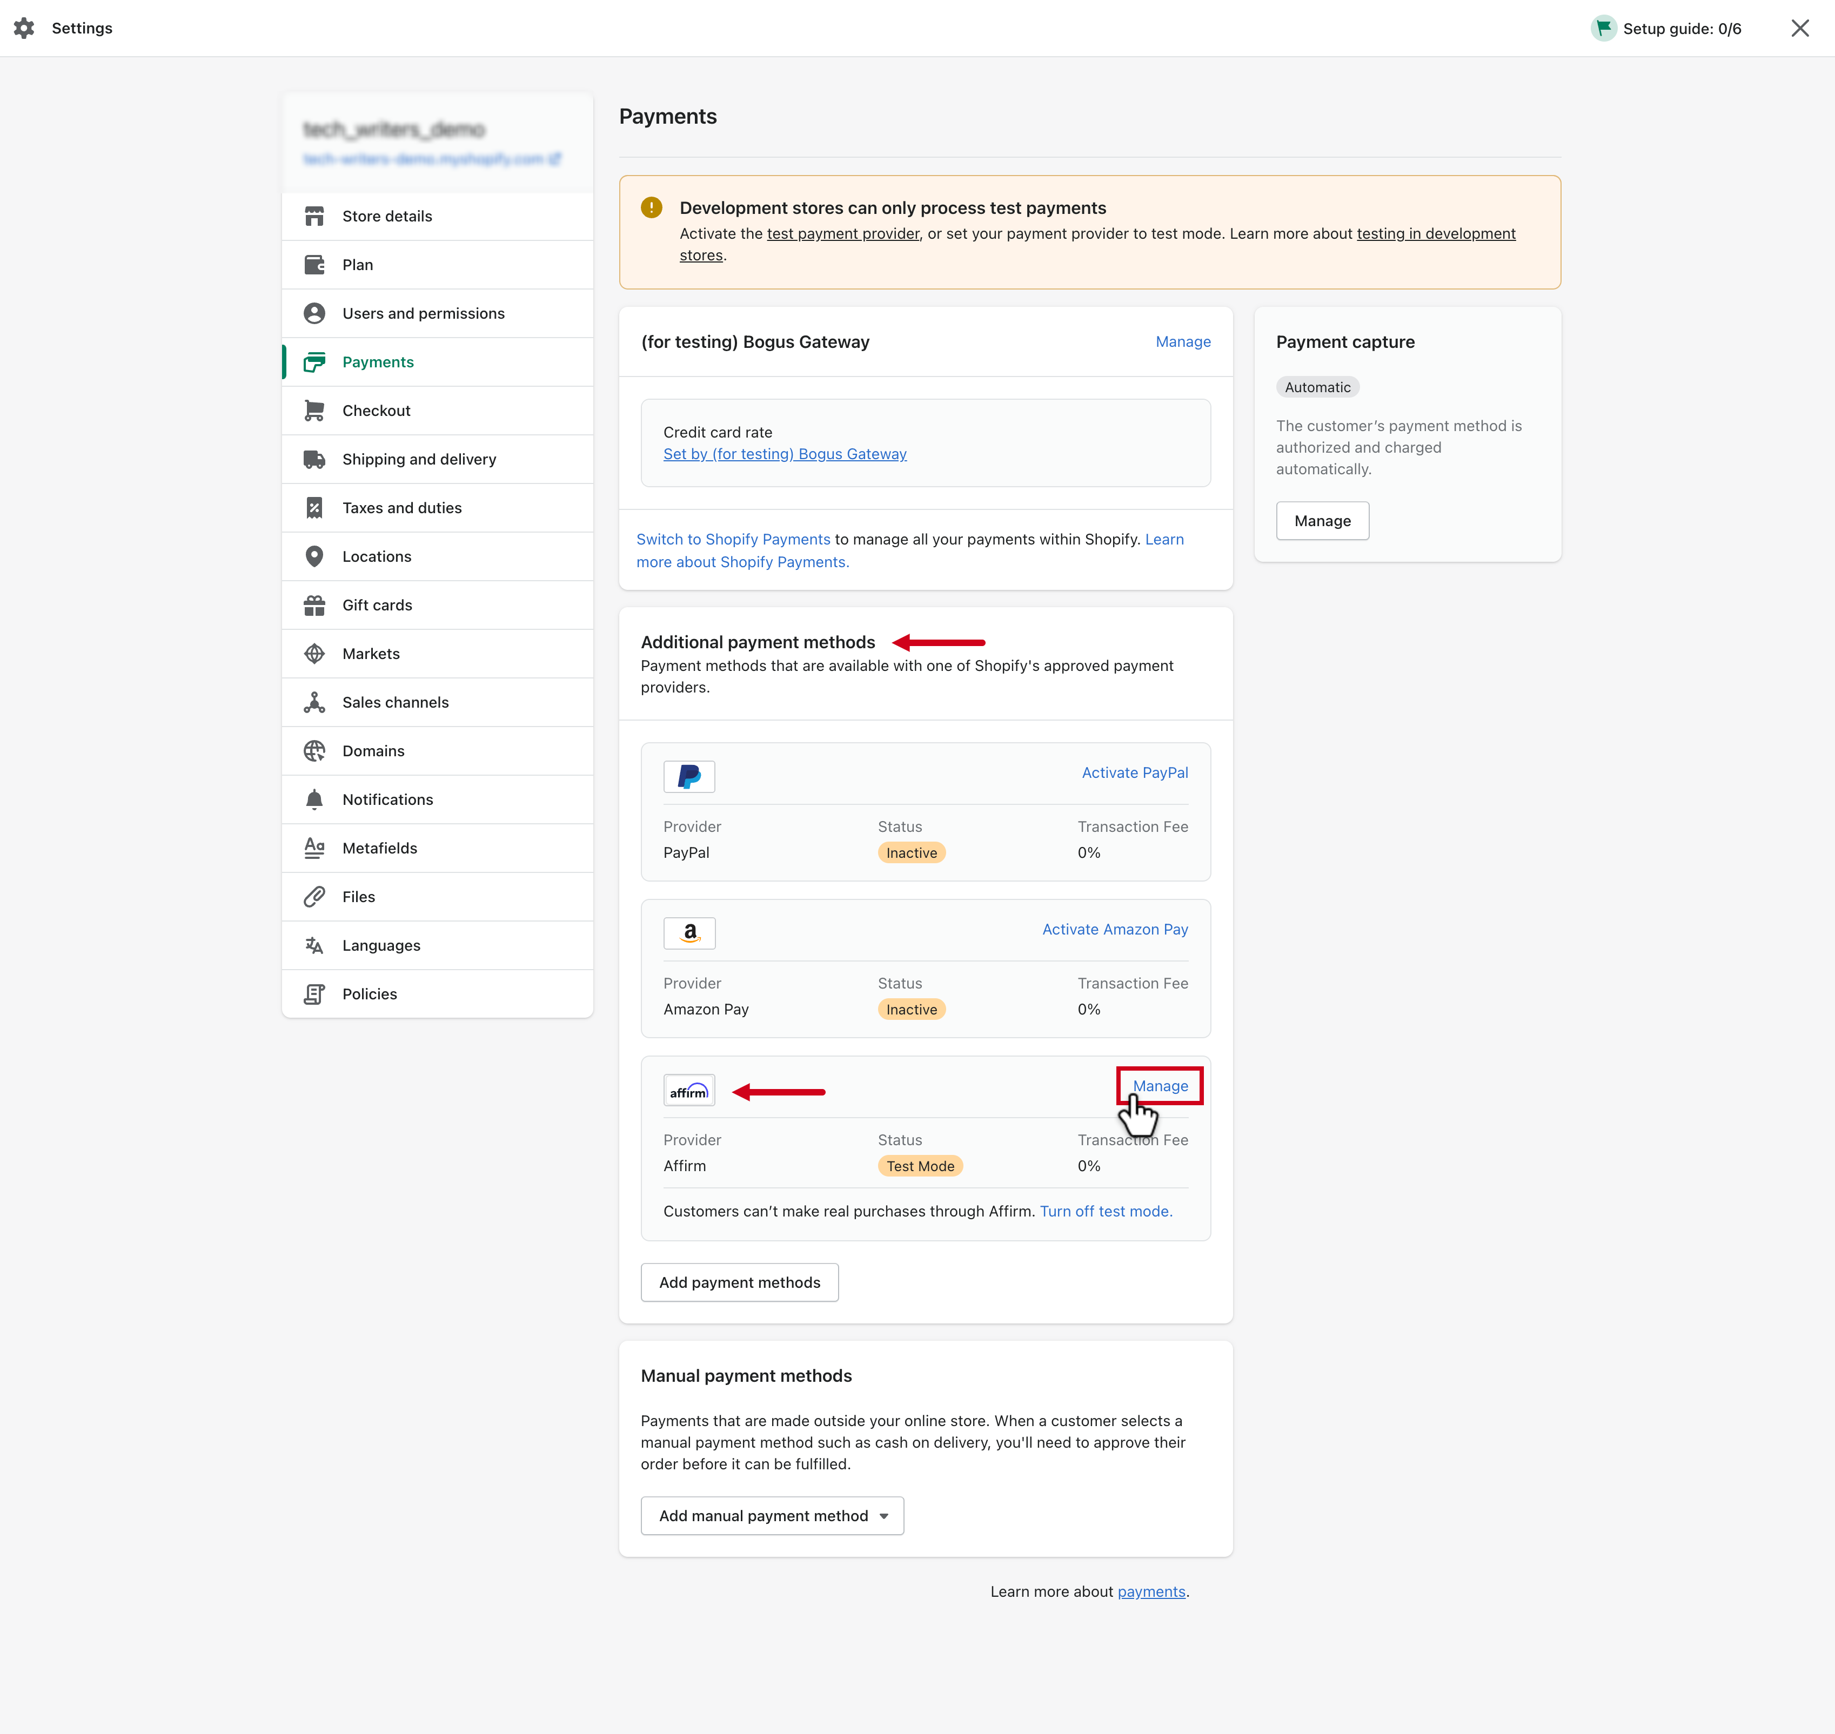The image size is (1835, 1734).
Task: Open the Taxes and duties section
Action: point(401,507)
